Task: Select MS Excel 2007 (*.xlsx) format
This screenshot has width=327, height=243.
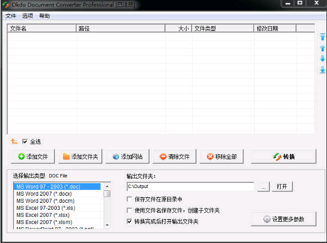Action: click(x=57, y=215)
